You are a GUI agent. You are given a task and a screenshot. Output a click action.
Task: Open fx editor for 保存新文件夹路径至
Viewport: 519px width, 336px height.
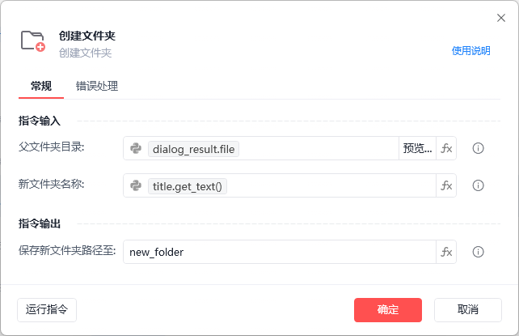(446, 252)
